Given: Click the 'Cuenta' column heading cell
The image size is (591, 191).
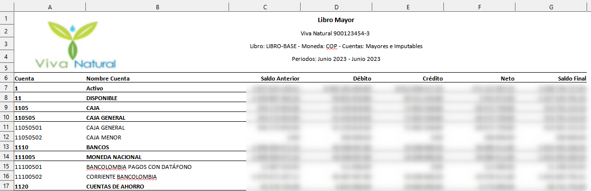Looking at the screenshot, I should point(50,78).
